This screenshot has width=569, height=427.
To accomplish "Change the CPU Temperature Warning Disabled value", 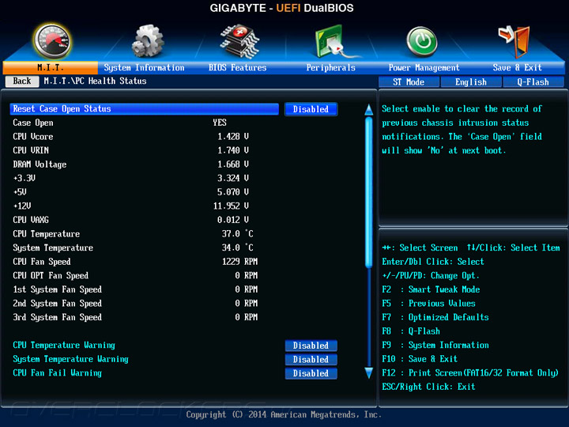I will click(x=311, y=346).
